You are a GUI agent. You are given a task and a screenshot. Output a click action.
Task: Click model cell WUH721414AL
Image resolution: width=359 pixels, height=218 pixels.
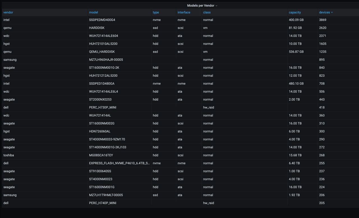tap(100, 115)
